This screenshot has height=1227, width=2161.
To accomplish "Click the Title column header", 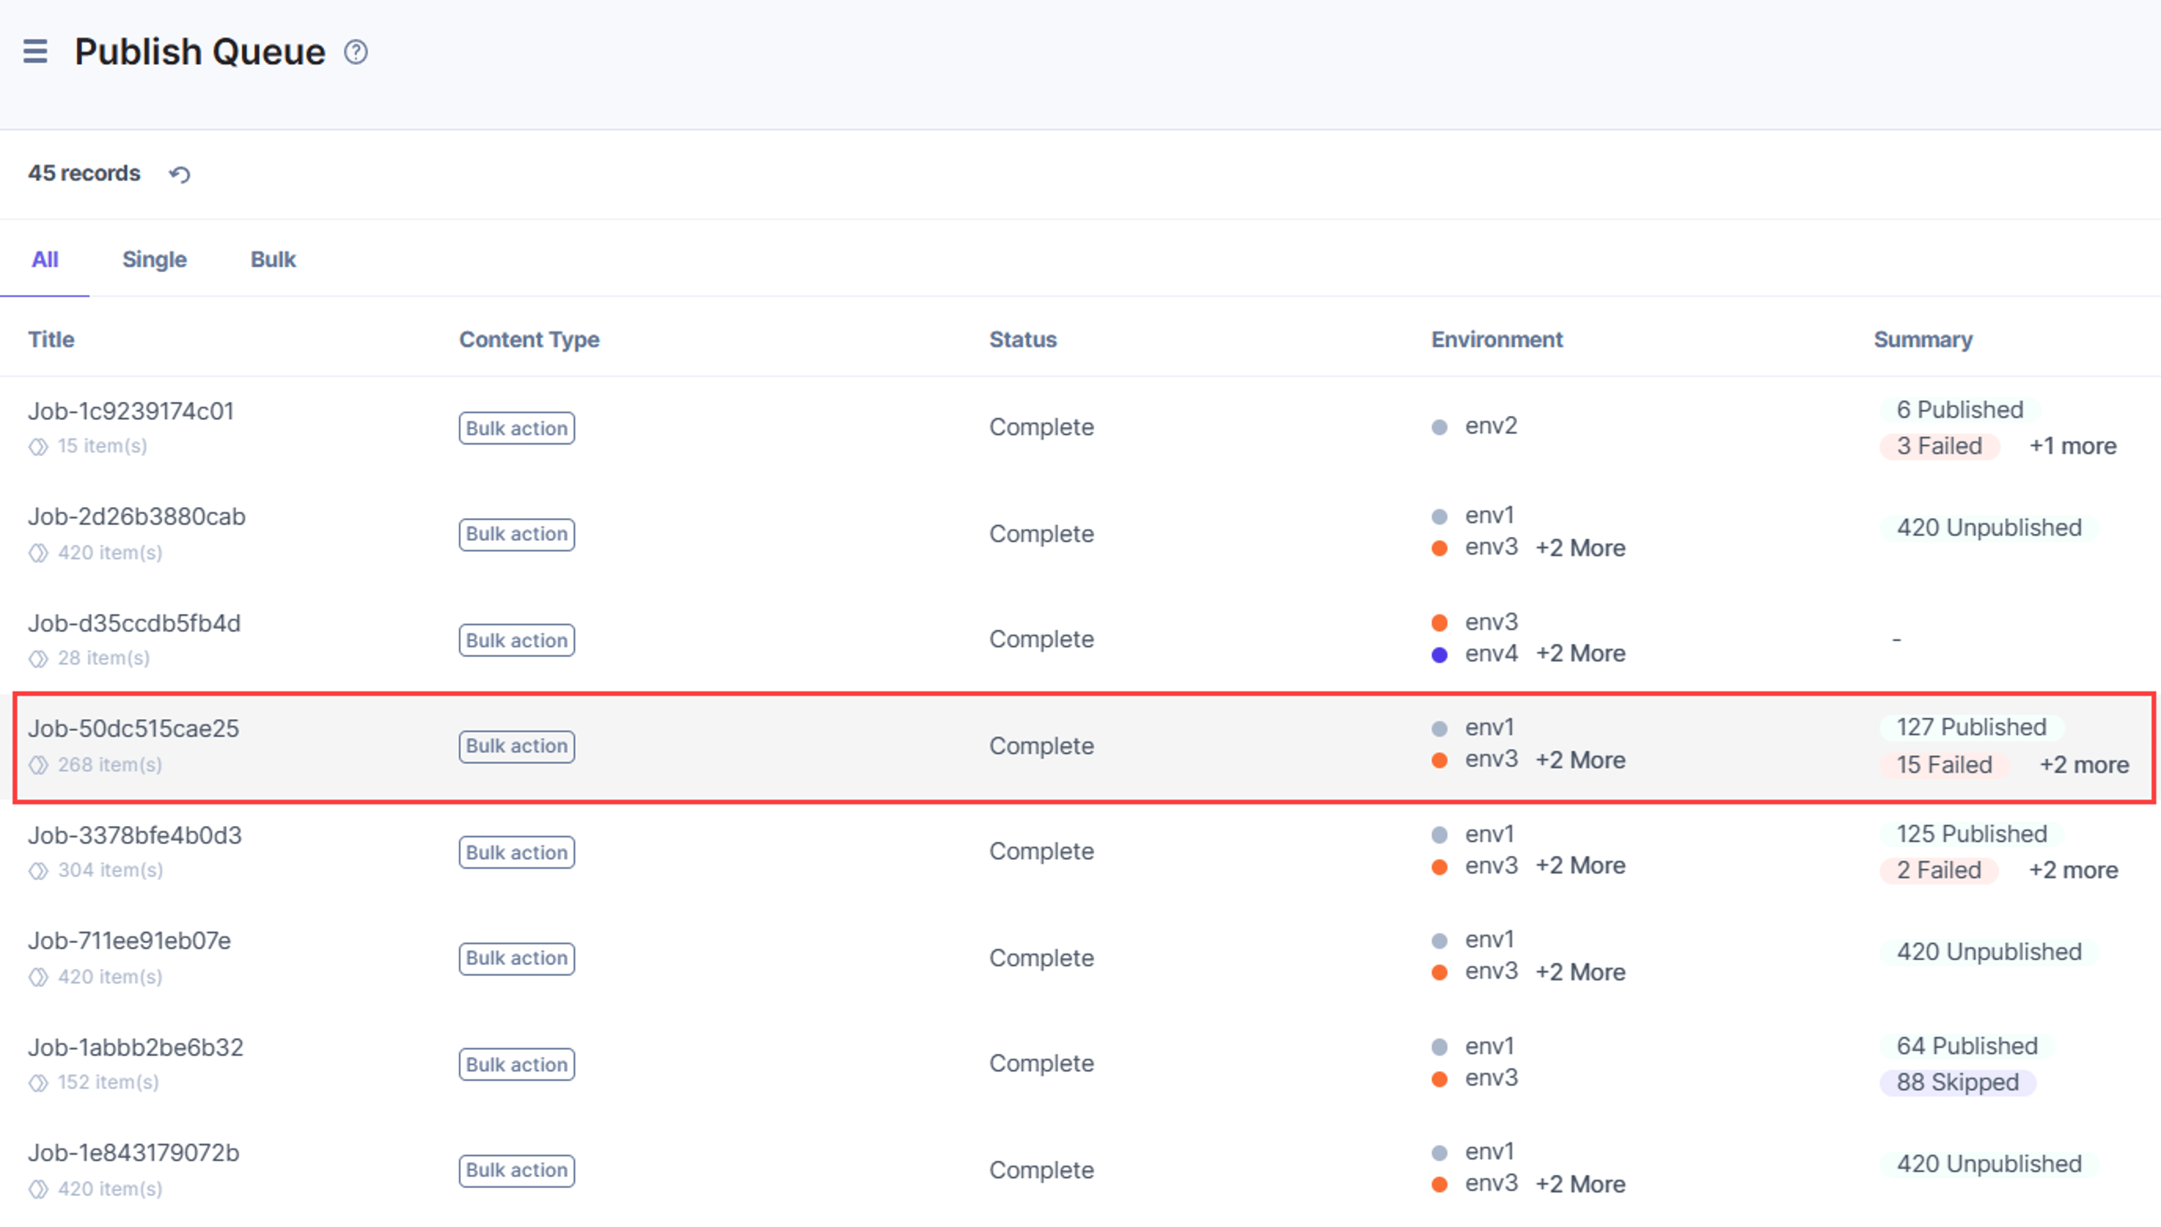I will click(51, 340).
